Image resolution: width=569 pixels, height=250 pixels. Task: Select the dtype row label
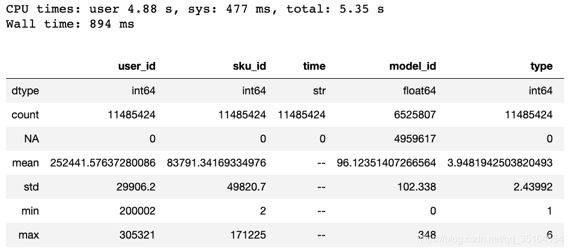click(25, 91)
